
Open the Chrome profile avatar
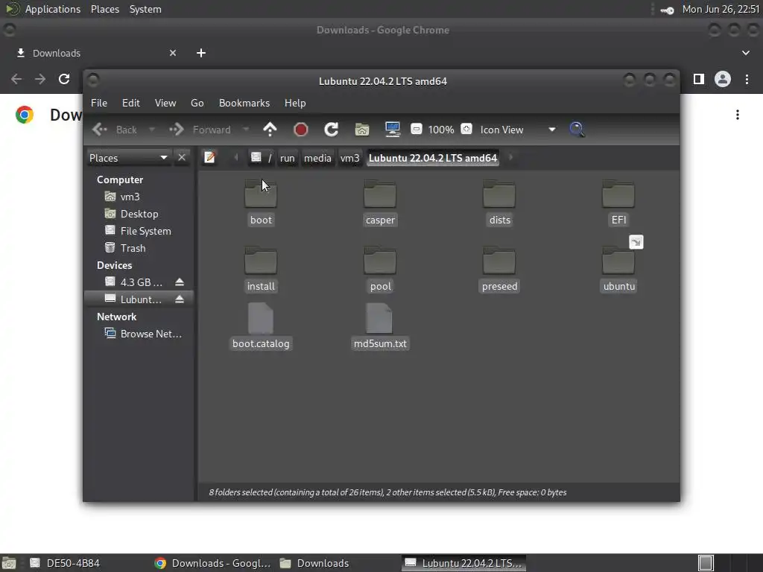tap(723, 79)
